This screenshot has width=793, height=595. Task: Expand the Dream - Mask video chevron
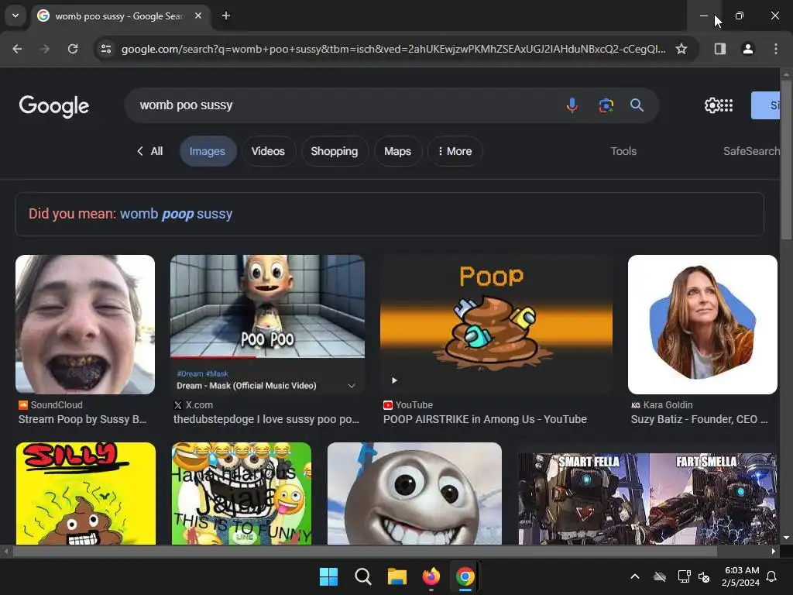pos(352,386)
